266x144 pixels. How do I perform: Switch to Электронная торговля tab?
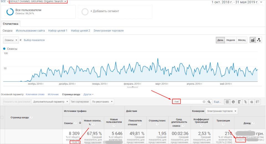(108, 31)
